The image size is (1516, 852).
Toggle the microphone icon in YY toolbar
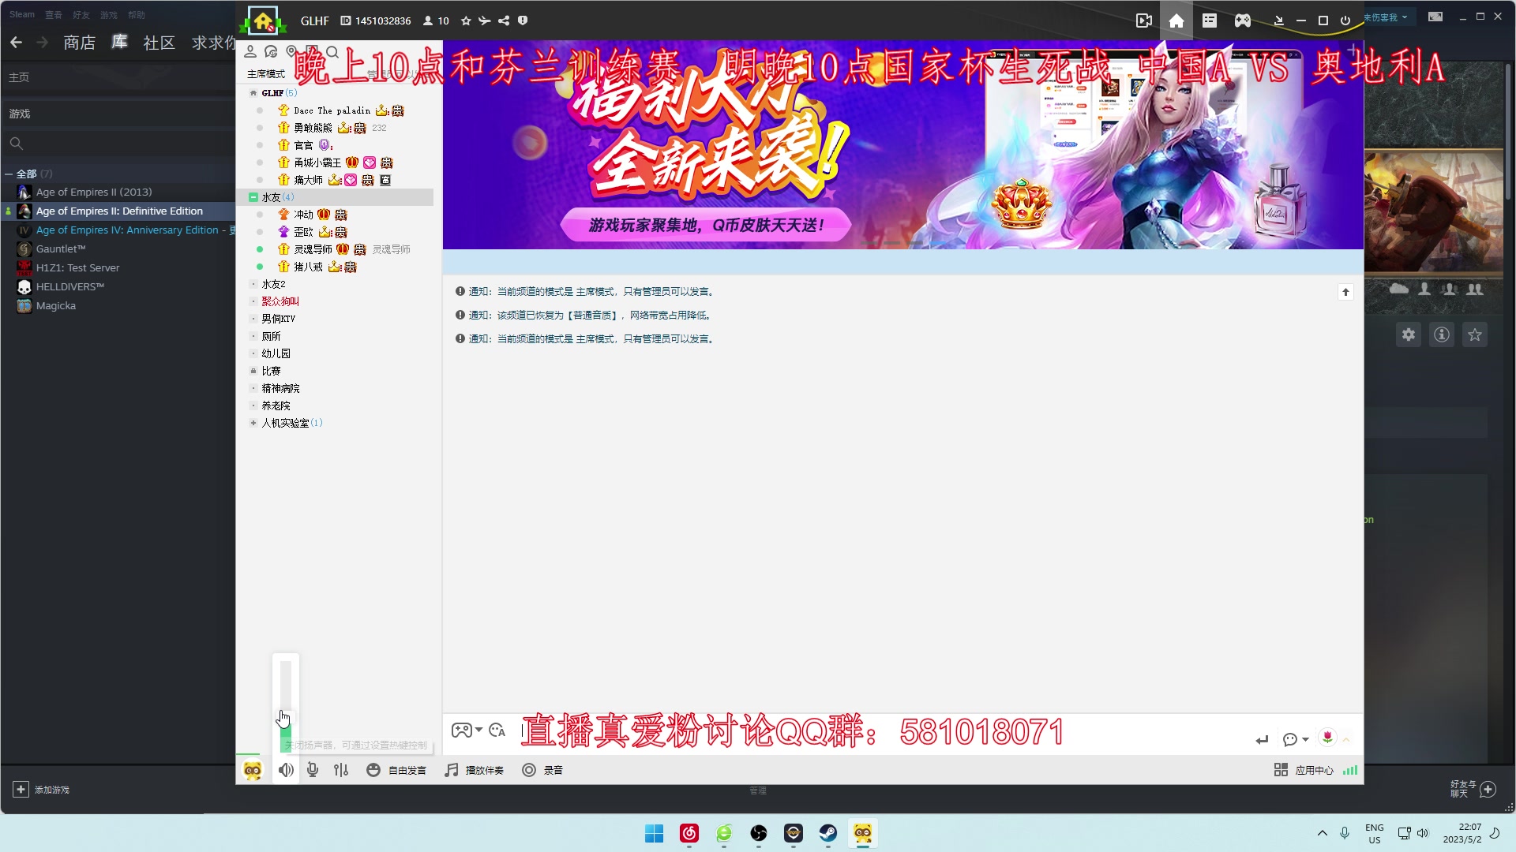313,770
